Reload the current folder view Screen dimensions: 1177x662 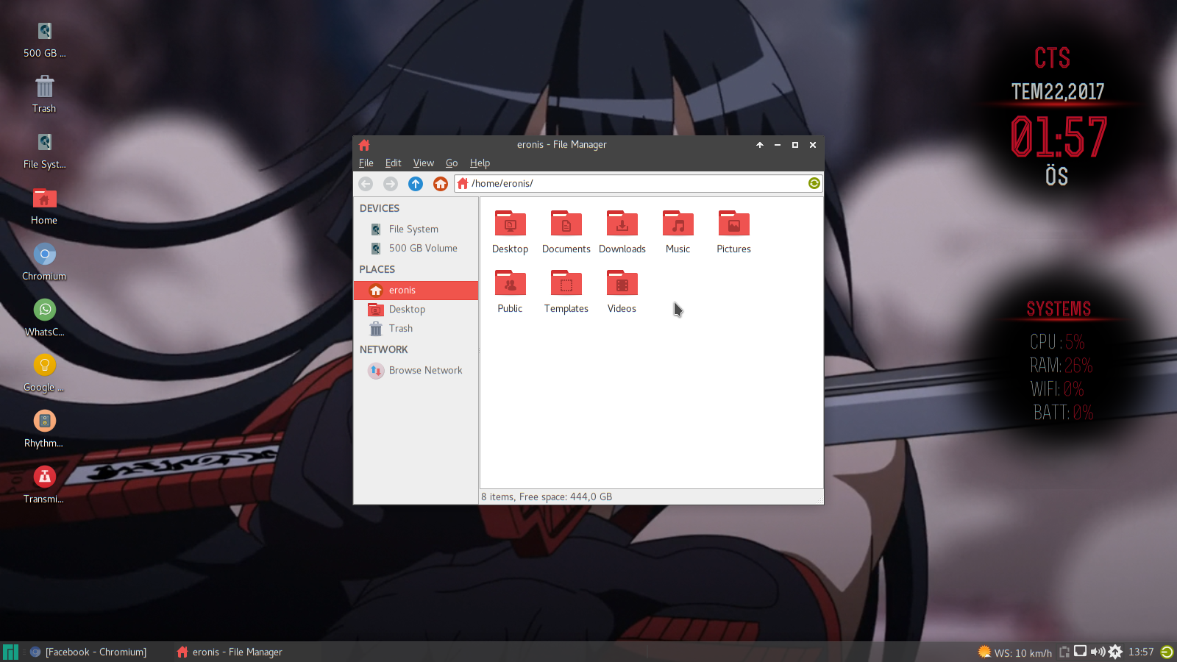[x=814, y=183]
